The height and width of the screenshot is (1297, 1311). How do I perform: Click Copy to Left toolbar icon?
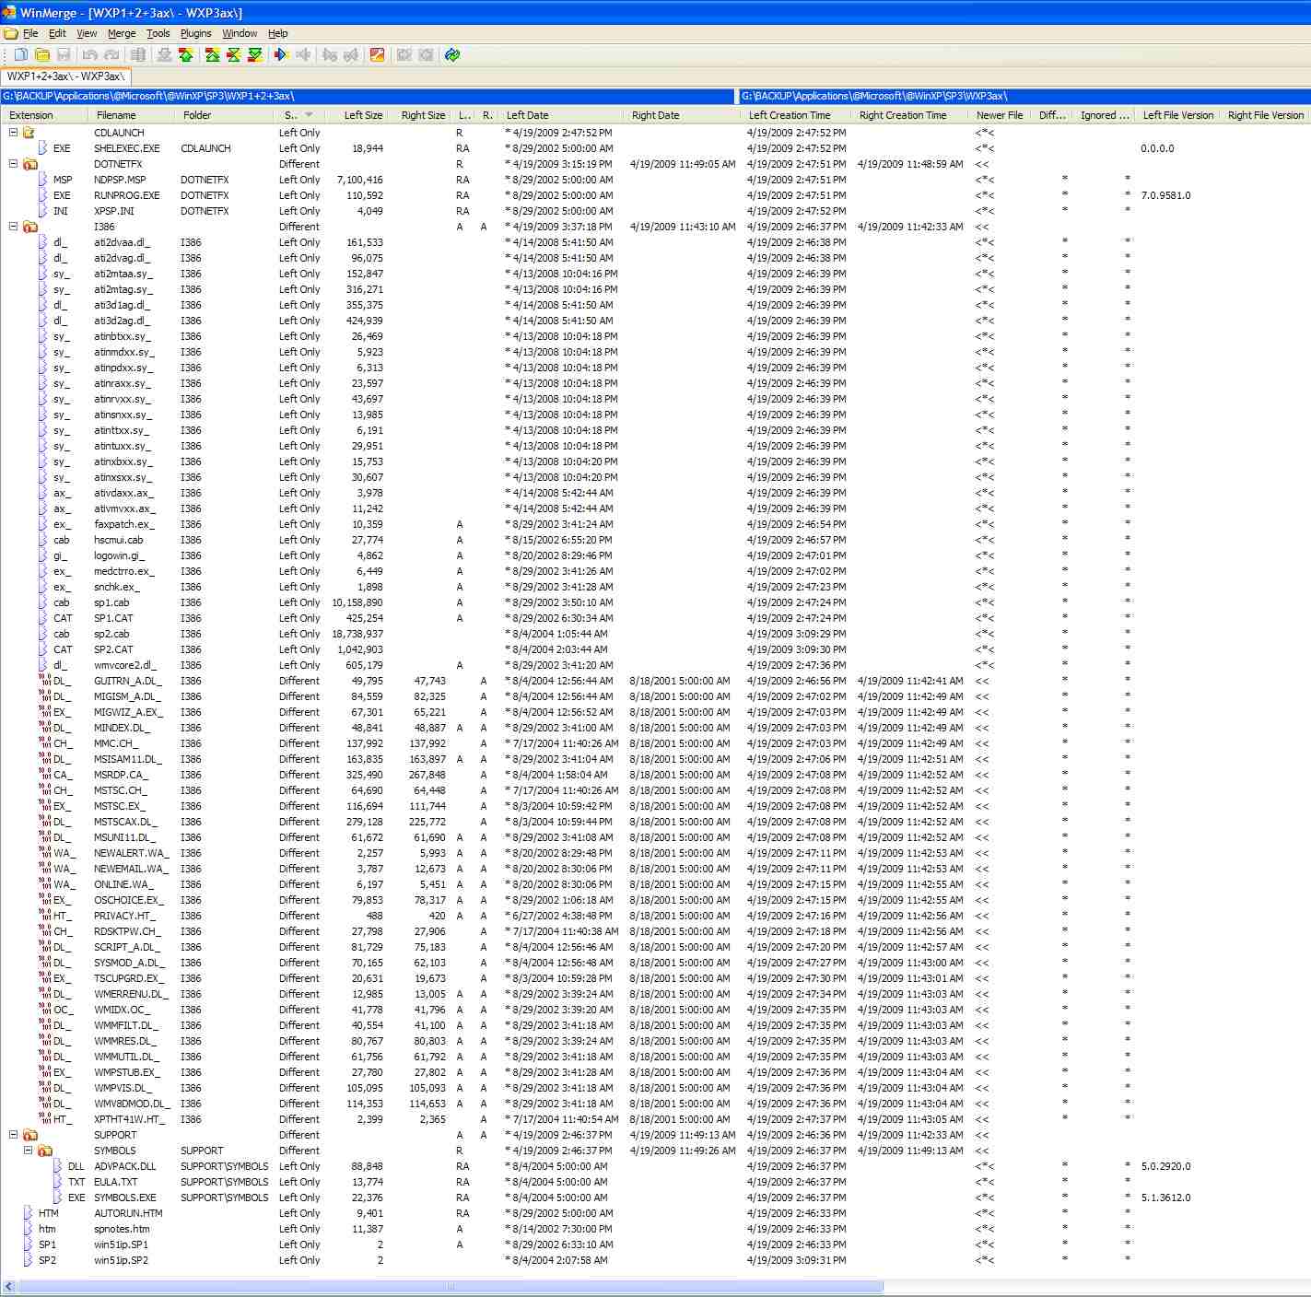(303, 55)
